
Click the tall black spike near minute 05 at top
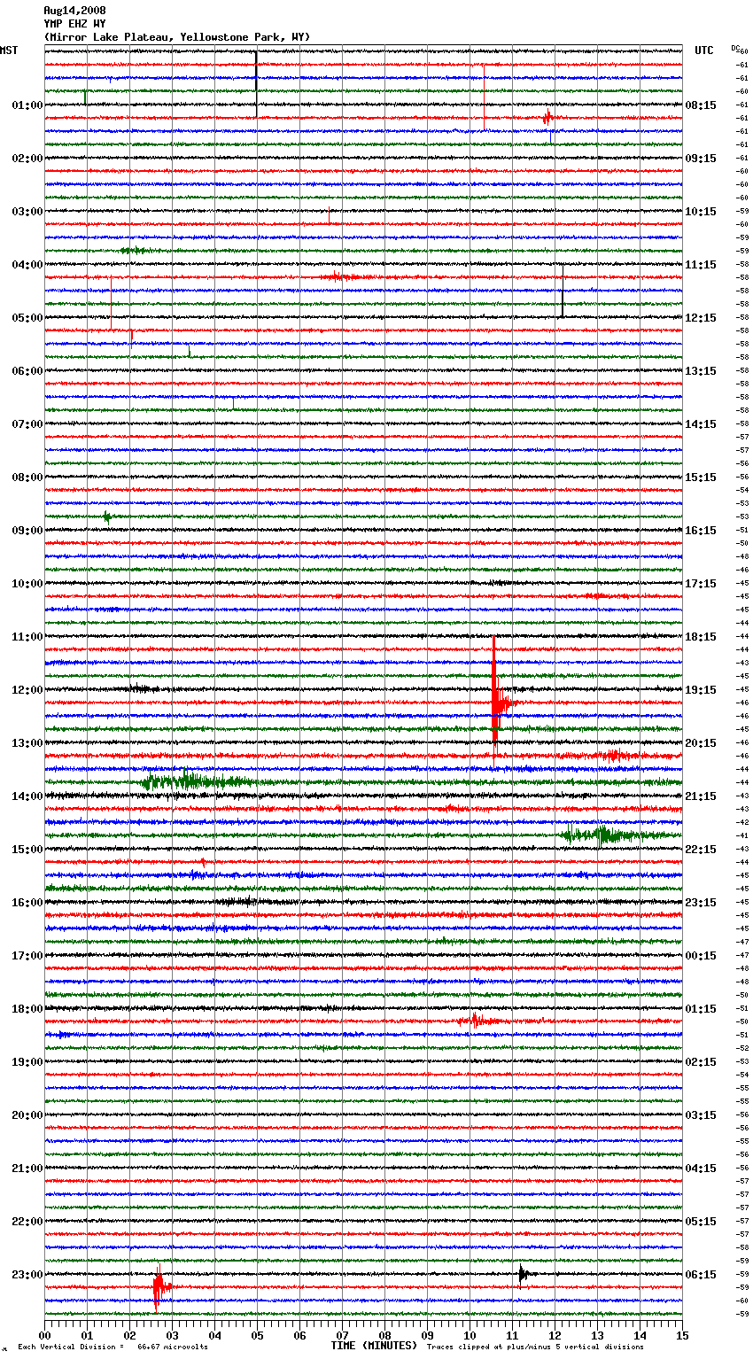coord(256,82)
